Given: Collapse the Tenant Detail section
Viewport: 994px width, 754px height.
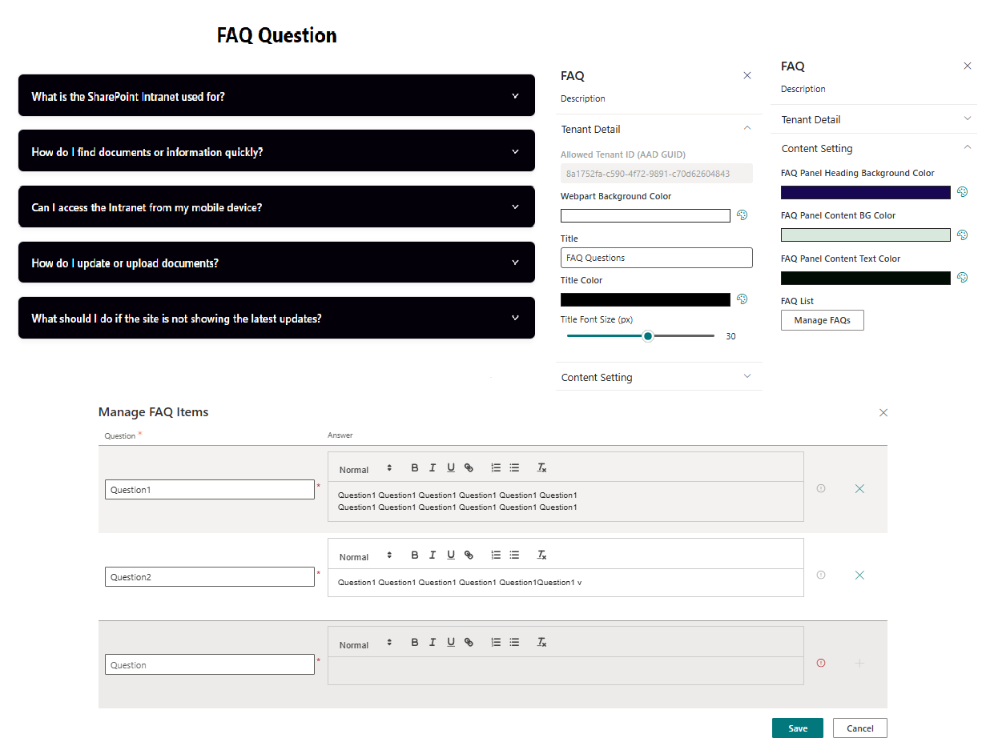Looking at the screenshot, I should [747, 128].
